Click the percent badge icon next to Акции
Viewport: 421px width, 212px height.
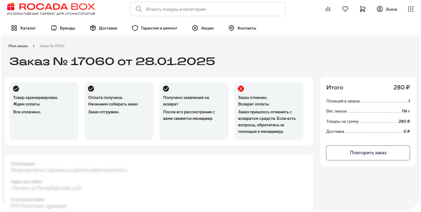coord(195,28)
